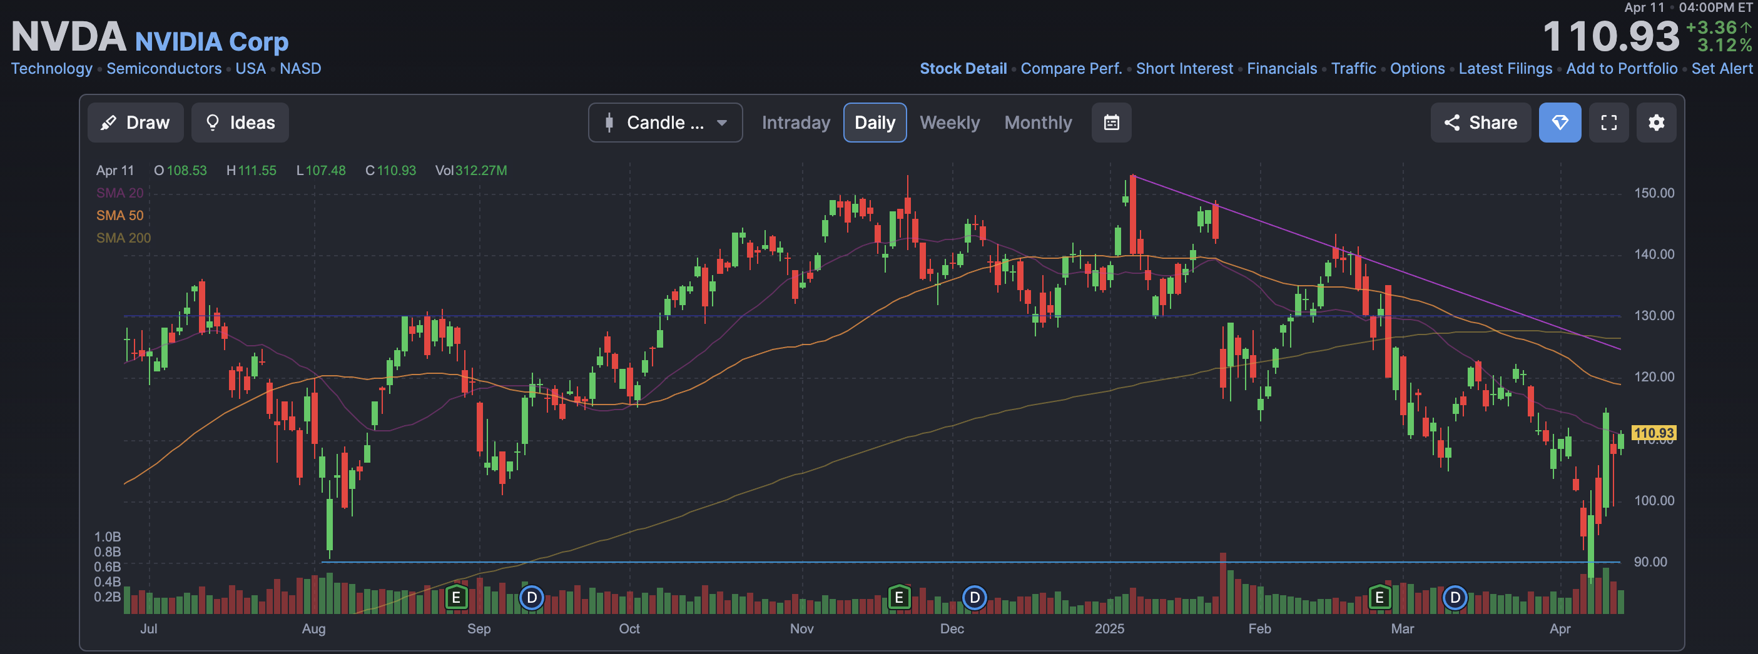
Task: Click the earnings E marker near September
Action: point(456,598)
